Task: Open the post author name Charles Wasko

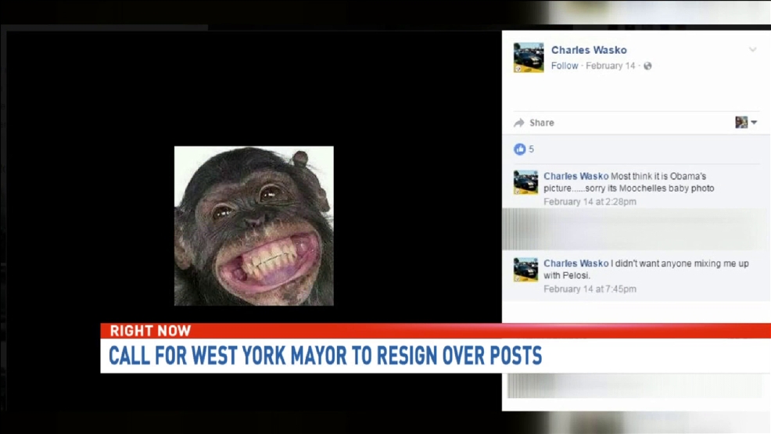Action: click(589, 50)
